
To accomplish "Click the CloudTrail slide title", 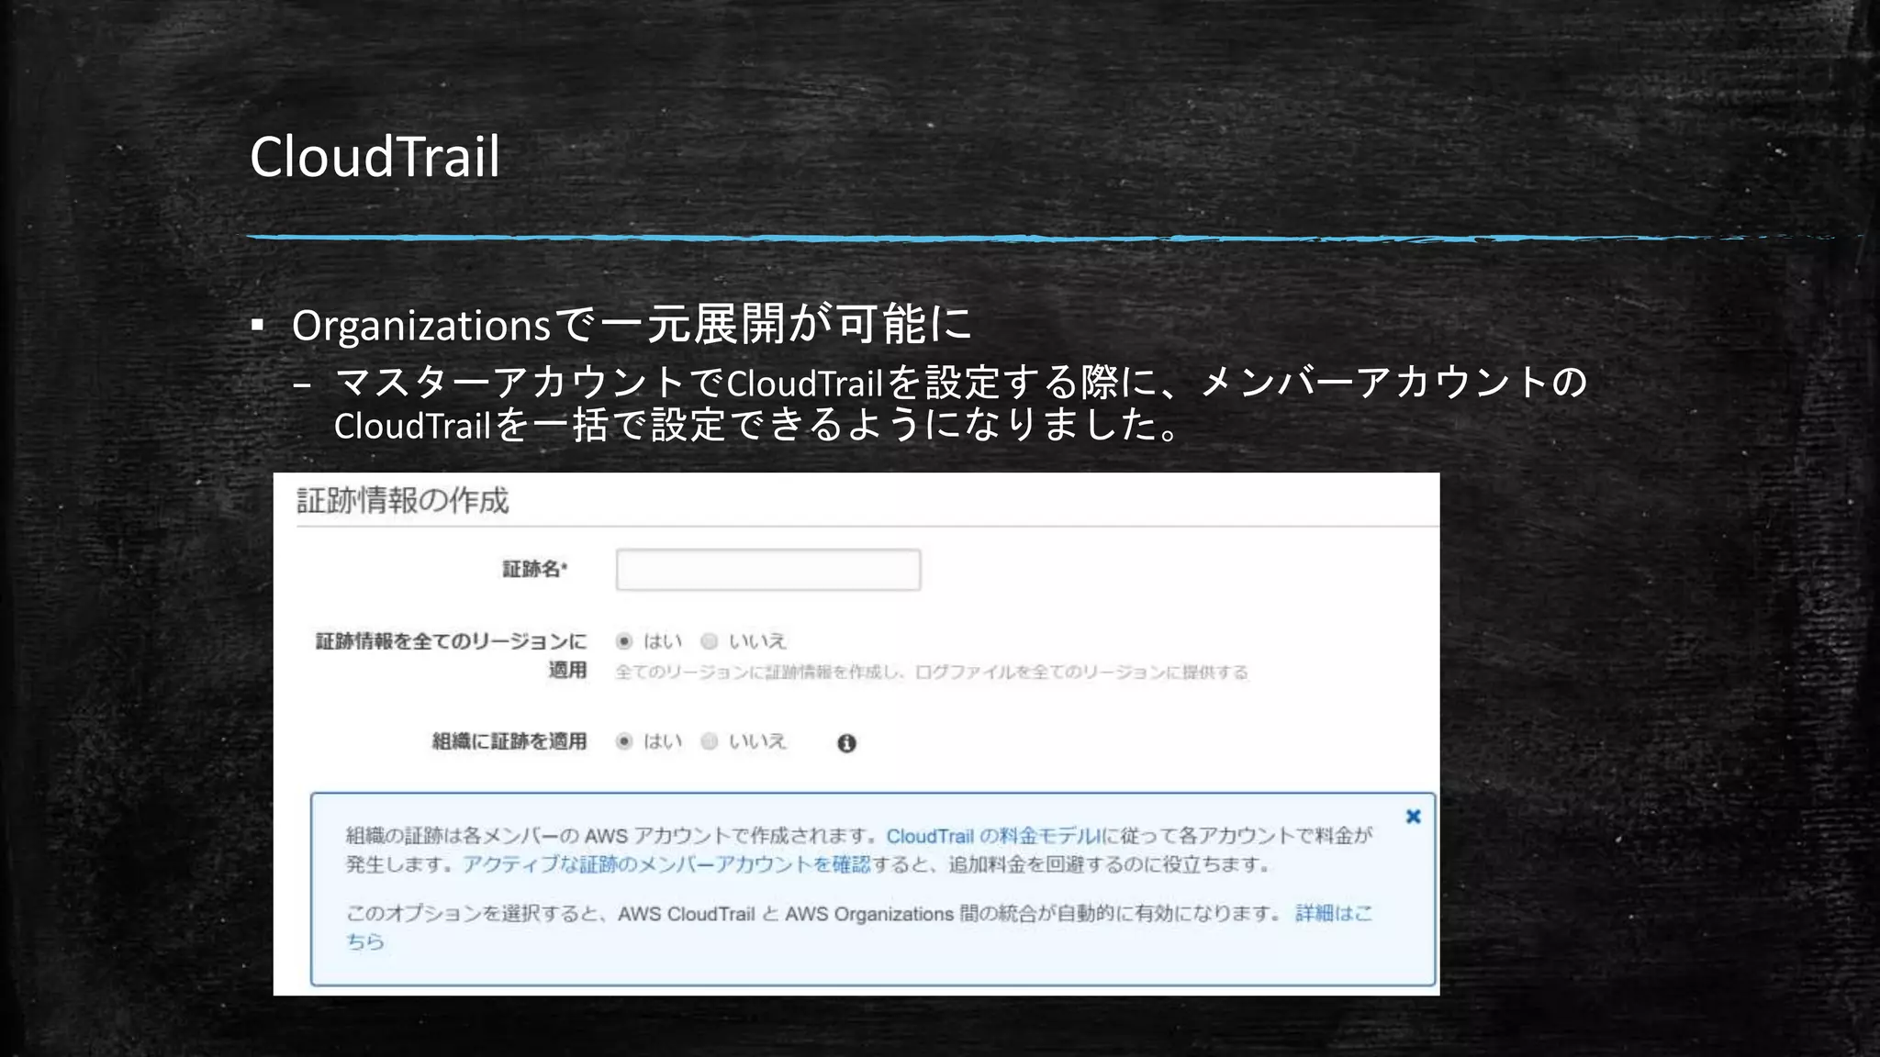I will click(x=375, y=156).
